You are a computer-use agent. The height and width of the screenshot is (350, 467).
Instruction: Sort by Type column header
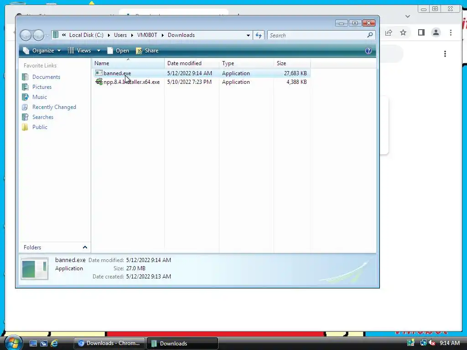247,63
